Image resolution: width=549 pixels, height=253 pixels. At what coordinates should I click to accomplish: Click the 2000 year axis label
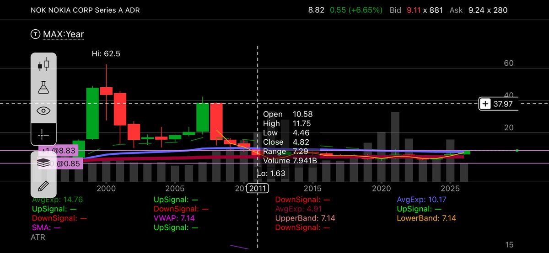click(106, 188)
